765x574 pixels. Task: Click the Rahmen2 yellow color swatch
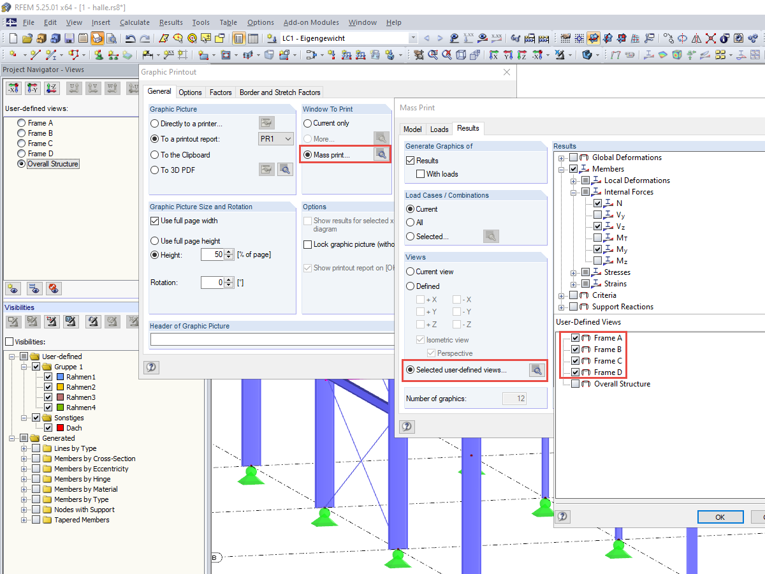click(59, 387)
